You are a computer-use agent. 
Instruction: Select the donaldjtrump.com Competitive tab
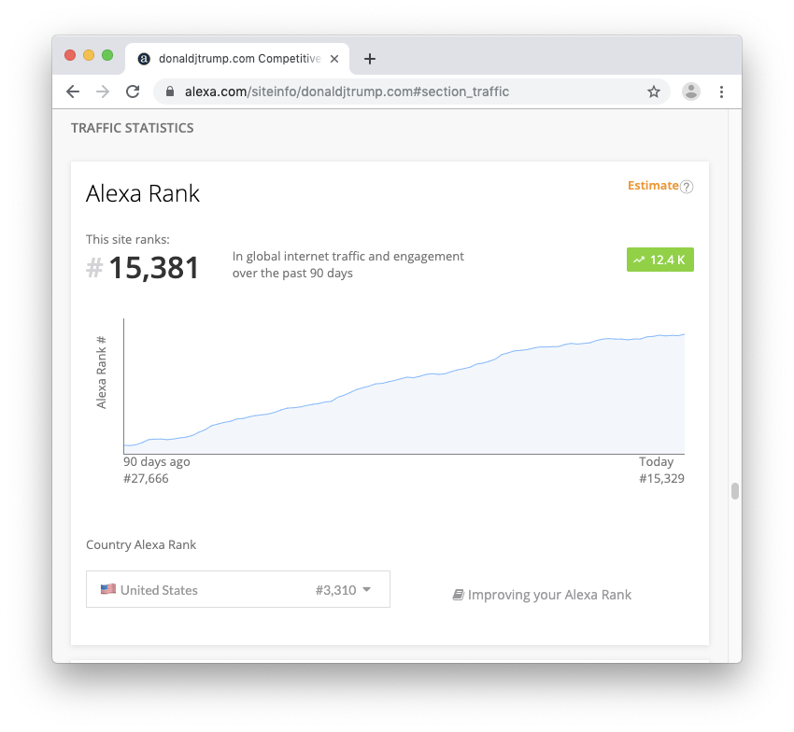tap(237, 59)
